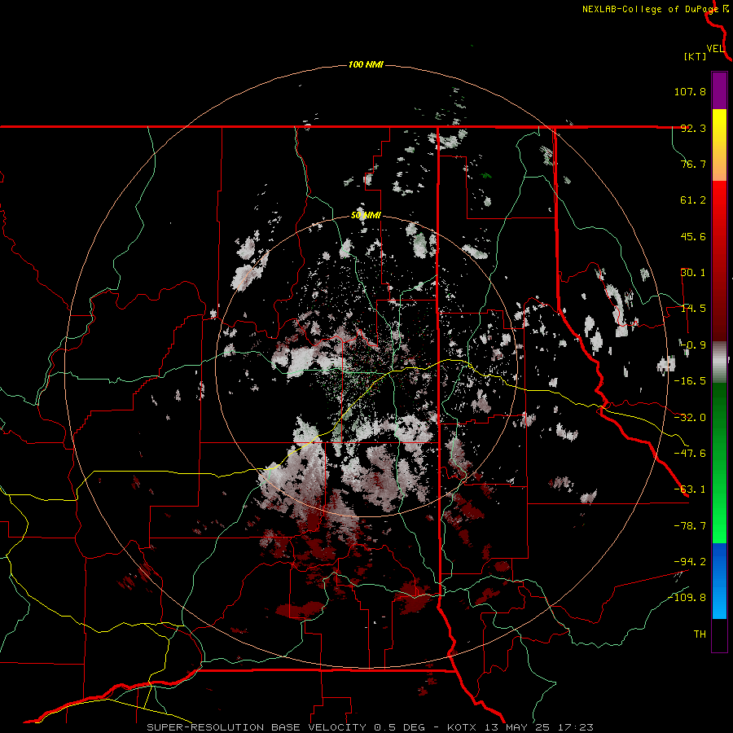The height and width of the screenshot is (733, 733).
Task: Click the 14.5 legend value
Action: pyautogui.click(x=693, y=309)
